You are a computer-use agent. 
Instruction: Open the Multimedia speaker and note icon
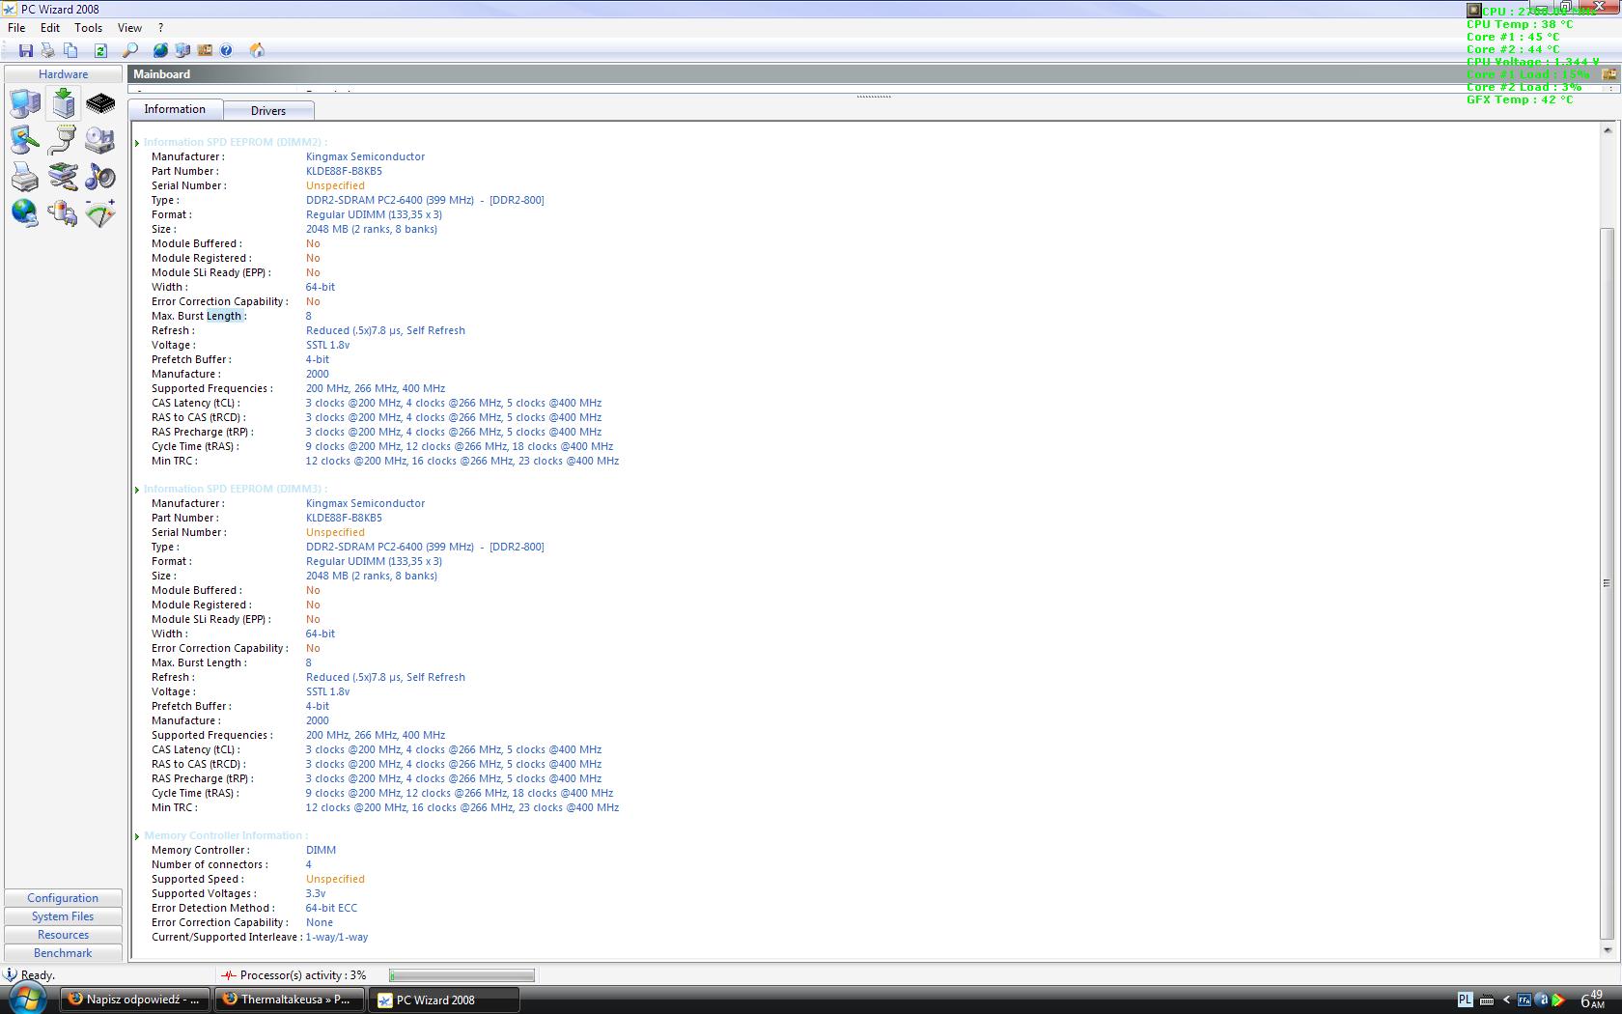(x=100, y=177)
